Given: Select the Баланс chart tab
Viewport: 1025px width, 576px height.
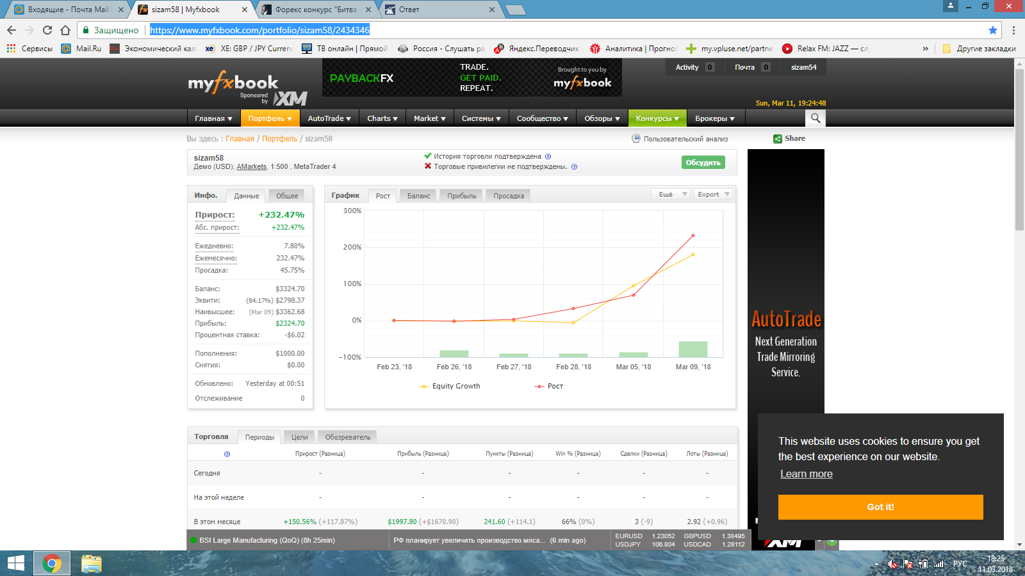Looking at the screenshot, I should point(419,196).
